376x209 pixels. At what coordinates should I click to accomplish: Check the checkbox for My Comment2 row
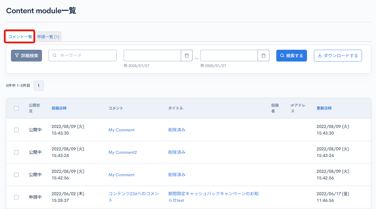(x=16, y=152)
